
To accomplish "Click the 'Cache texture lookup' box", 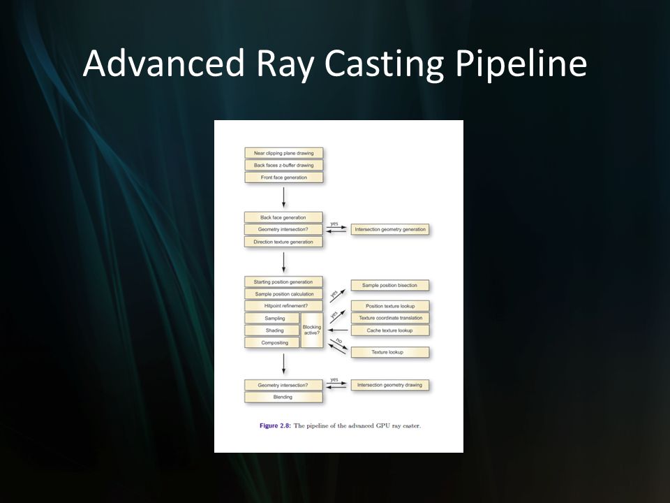I will tap(389, 330).
